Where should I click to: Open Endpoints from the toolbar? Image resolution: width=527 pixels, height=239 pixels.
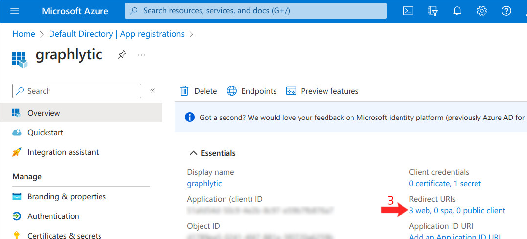coord(252,91)
